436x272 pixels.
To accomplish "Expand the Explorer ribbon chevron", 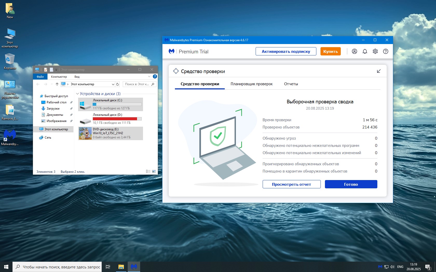I will (149, 76).
